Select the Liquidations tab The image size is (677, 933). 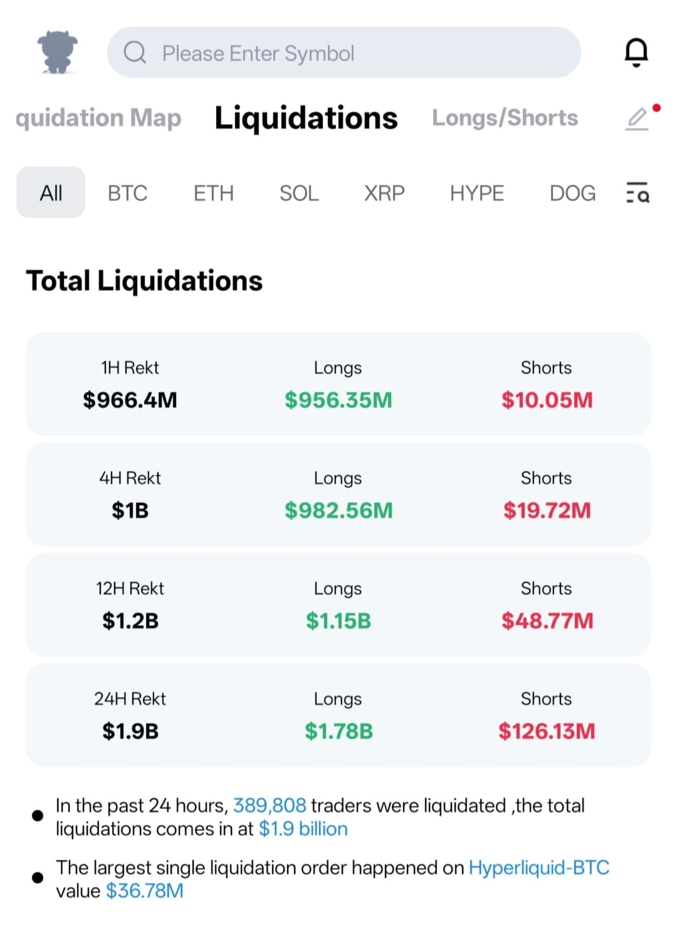point(306,118)
